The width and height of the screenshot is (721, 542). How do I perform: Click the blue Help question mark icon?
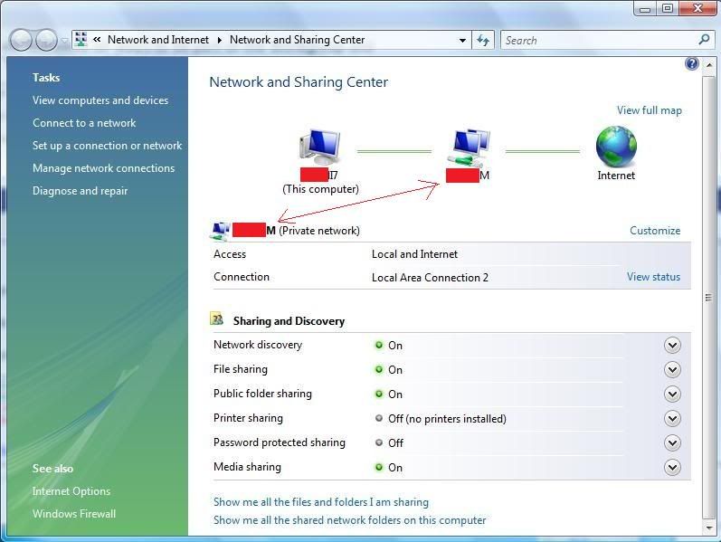(692, 63)
